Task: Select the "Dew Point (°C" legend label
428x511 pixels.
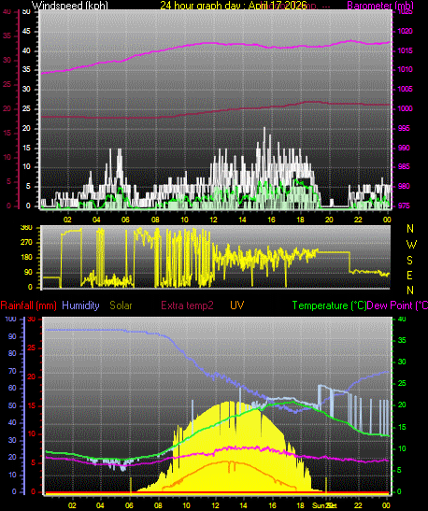Action: pyautogui.click(x=397, y=305)
